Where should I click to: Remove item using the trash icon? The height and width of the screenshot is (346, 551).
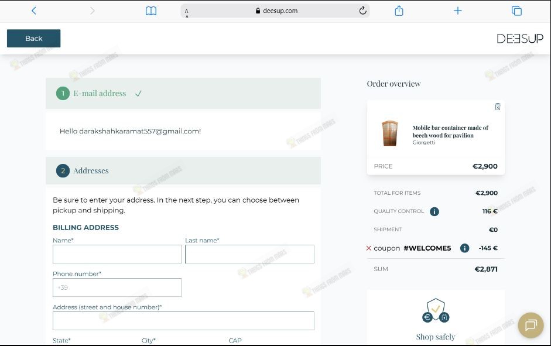498,107
